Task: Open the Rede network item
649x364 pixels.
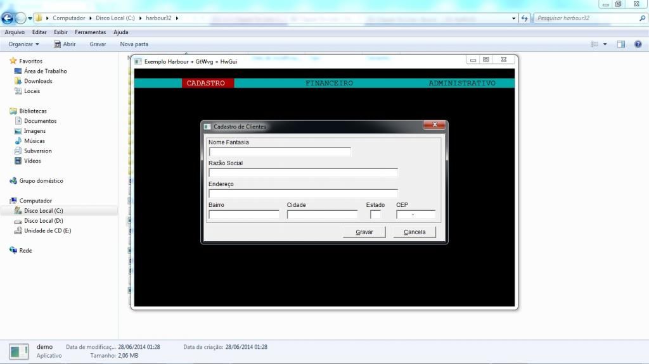Action: coord(25,251)
